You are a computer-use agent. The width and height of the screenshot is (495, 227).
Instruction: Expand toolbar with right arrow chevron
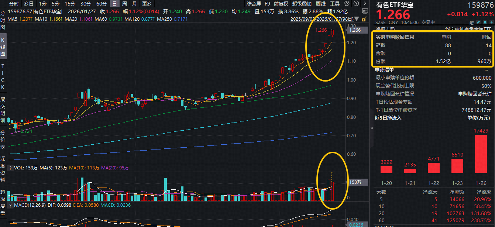(364, 4)
